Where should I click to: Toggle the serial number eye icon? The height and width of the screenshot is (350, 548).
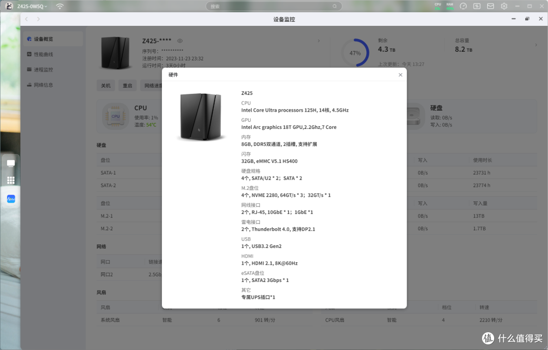click(x=180, y=41)
